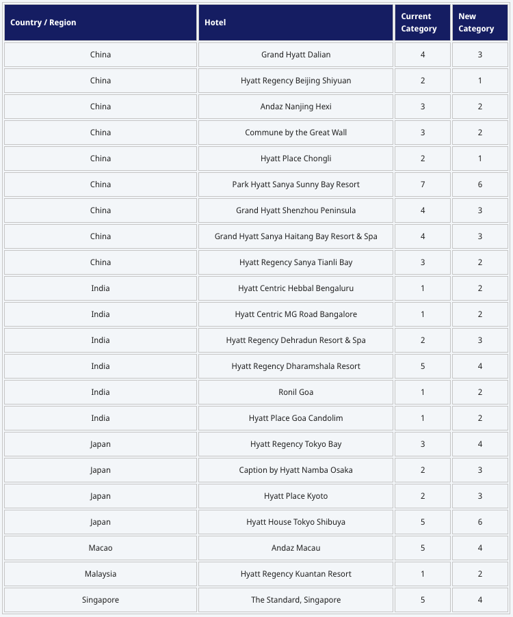Click Commune by the Great Wall
The height and width of the screenshot is (617, 513).
click(x=295, y=133)
